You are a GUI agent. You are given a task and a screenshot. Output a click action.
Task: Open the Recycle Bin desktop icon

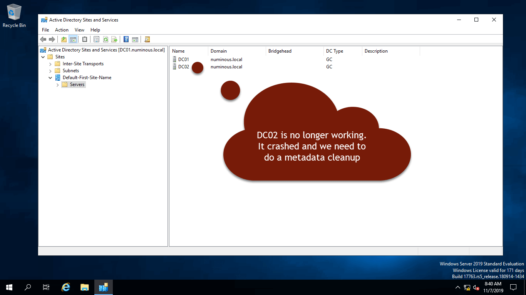[x=14, y=16]
